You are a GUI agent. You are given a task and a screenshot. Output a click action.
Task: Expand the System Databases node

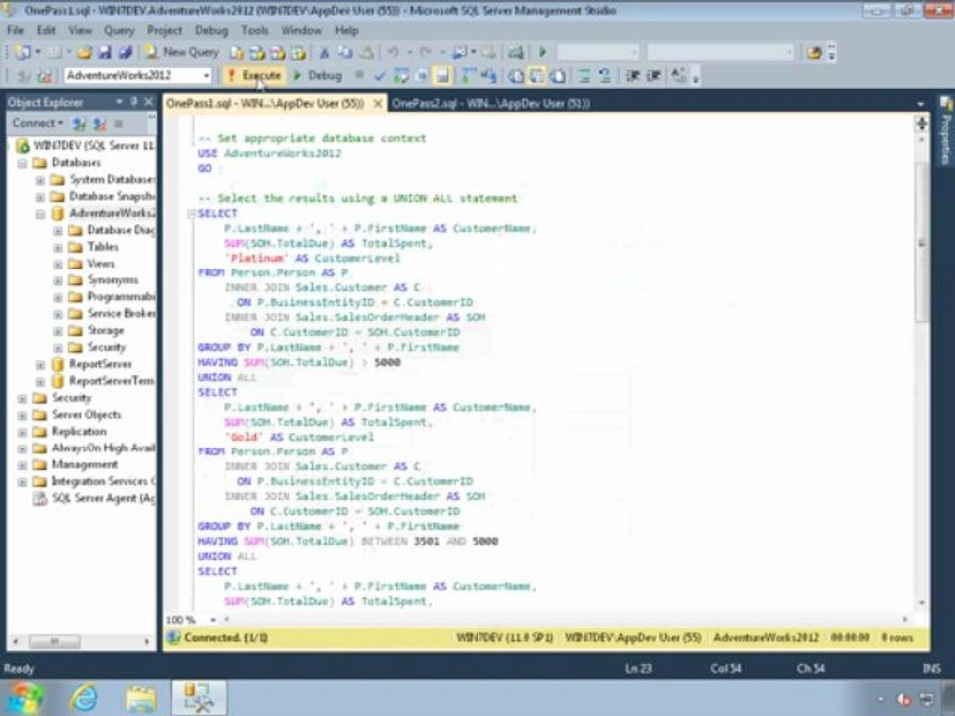tap(40, 180)
